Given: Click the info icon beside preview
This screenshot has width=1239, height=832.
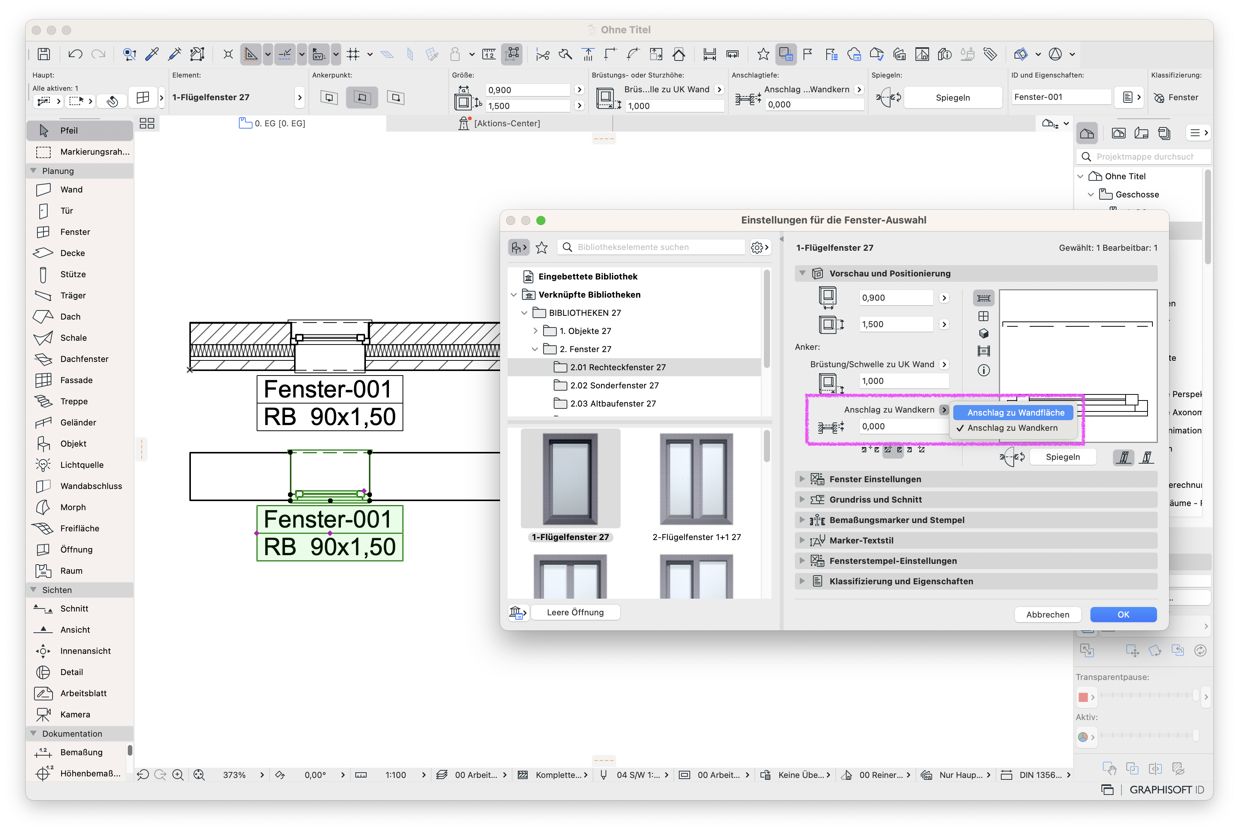Looking at the screenshot, I should (x=983, y=370).
